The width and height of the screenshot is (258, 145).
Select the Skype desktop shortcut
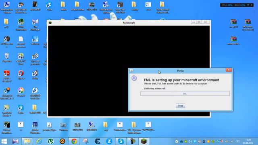(21, 109)
